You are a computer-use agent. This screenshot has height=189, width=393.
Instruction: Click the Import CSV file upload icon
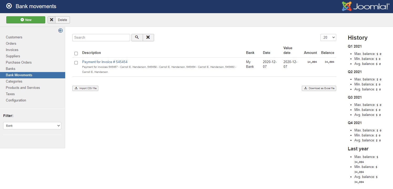point(76,88)
